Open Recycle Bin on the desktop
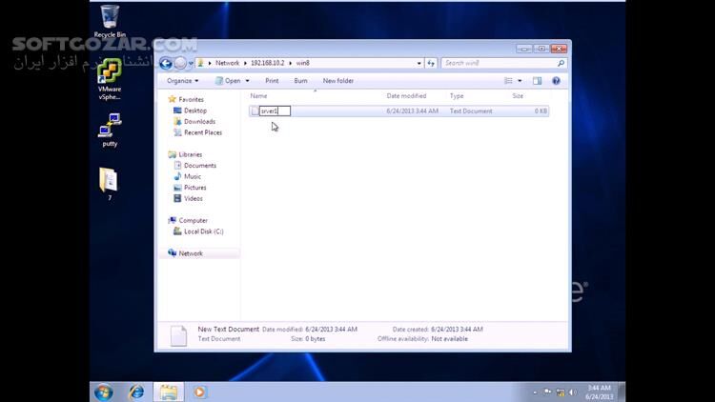This screenshot has width=715, height=402. [111, 18]
